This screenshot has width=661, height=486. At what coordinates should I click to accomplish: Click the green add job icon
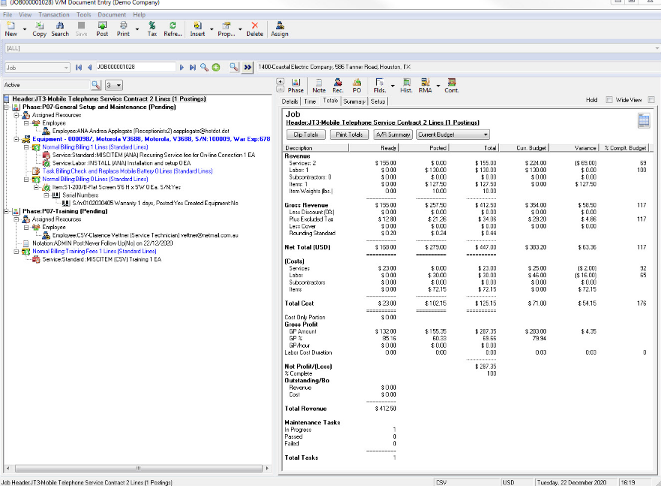click(x=216, y=68)
